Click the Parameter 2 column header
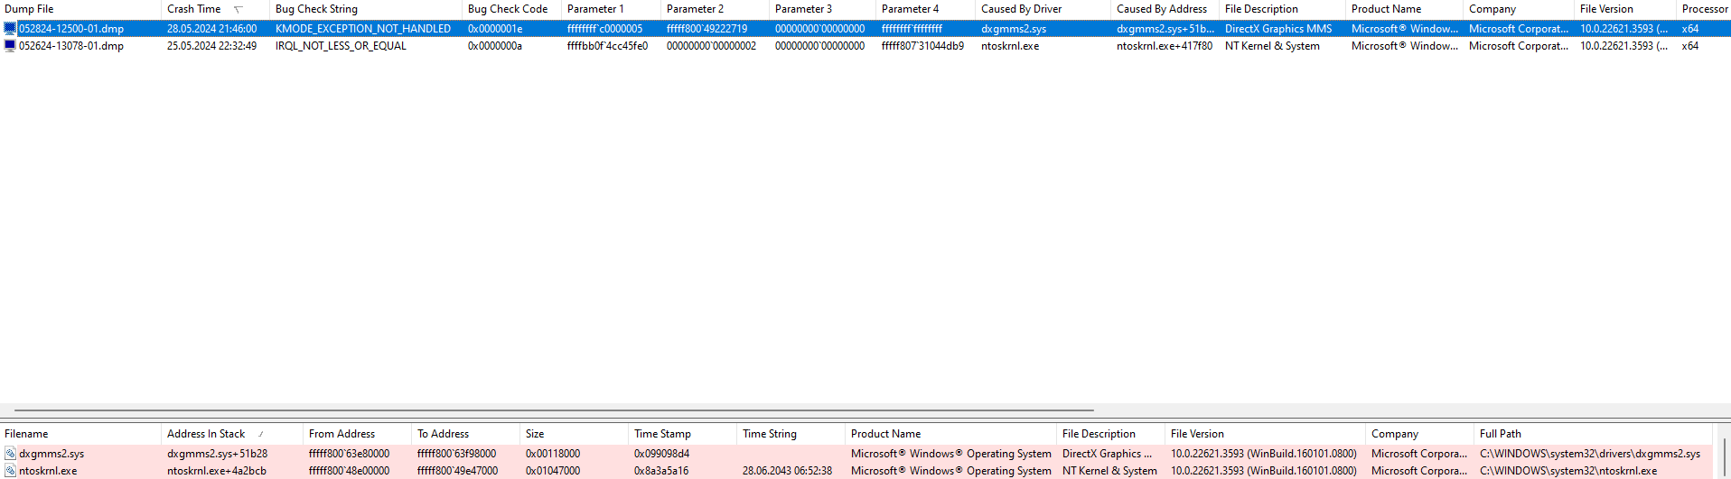 point(716,9)
